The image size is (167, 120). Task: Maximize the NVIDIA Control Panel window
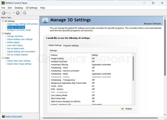pyautogui.click(x=153, y=3)
